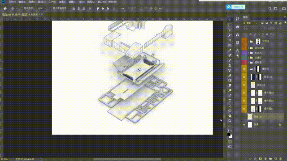Toggle visibility of layer 33
Viewport: 287px width, 161px height.
pos(244,77)
